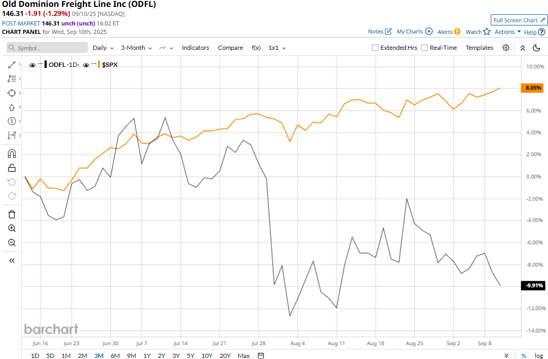548x359 pixels.
Task: Open the Fibonacci retracement tools
Action: 12,79
